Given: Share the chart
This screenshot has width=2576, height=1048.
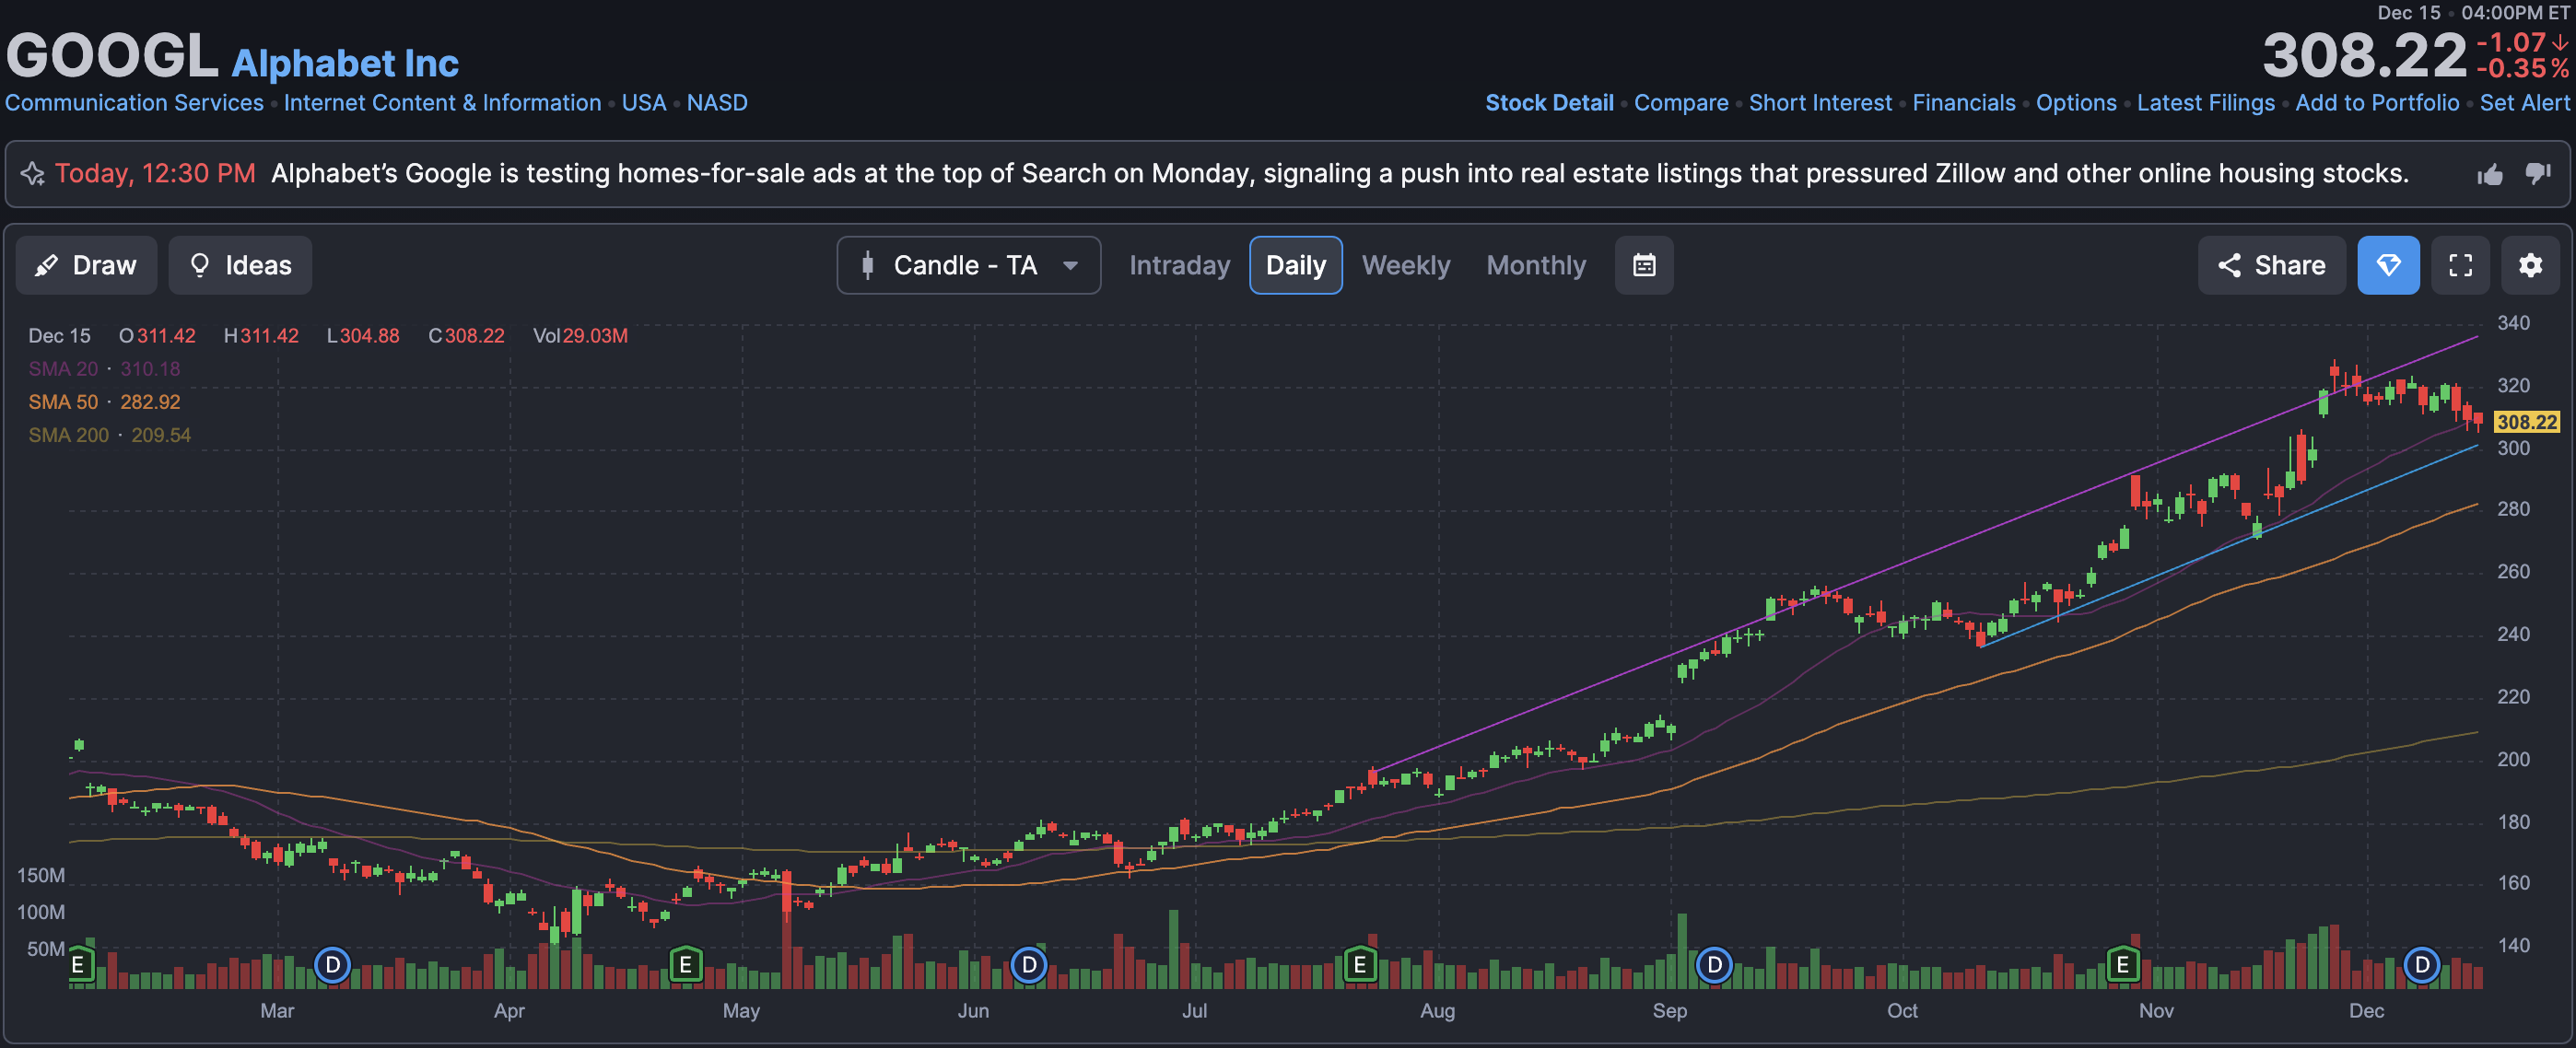Looking at the screenshot, I should (2270, 265).
